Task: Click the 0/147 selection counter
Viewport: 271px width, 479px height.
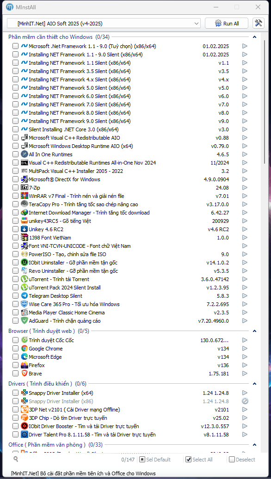Action: (128, 460)
